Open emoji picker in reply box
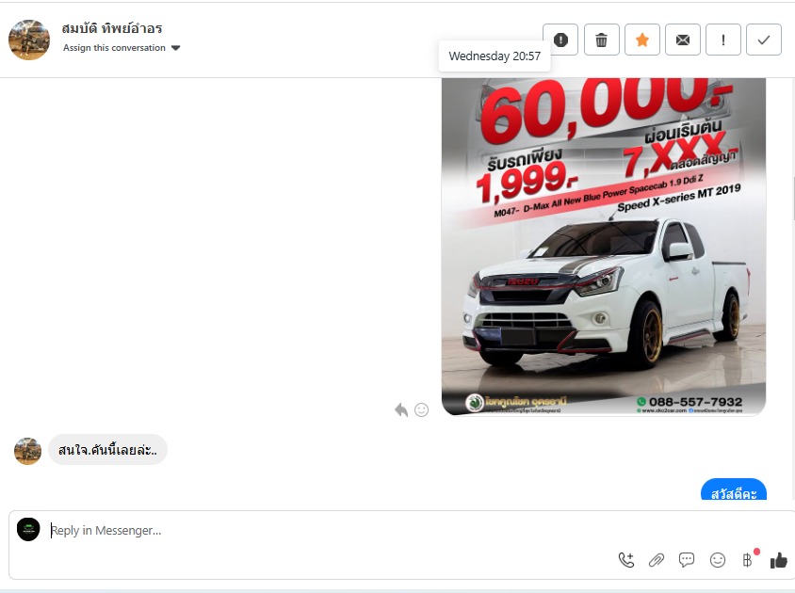Image resolution: width=795 pixels, height=593 pixels. [718, 560]
